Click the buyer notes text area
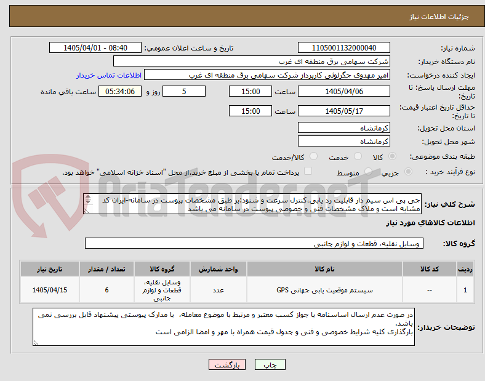 [223, 327]
